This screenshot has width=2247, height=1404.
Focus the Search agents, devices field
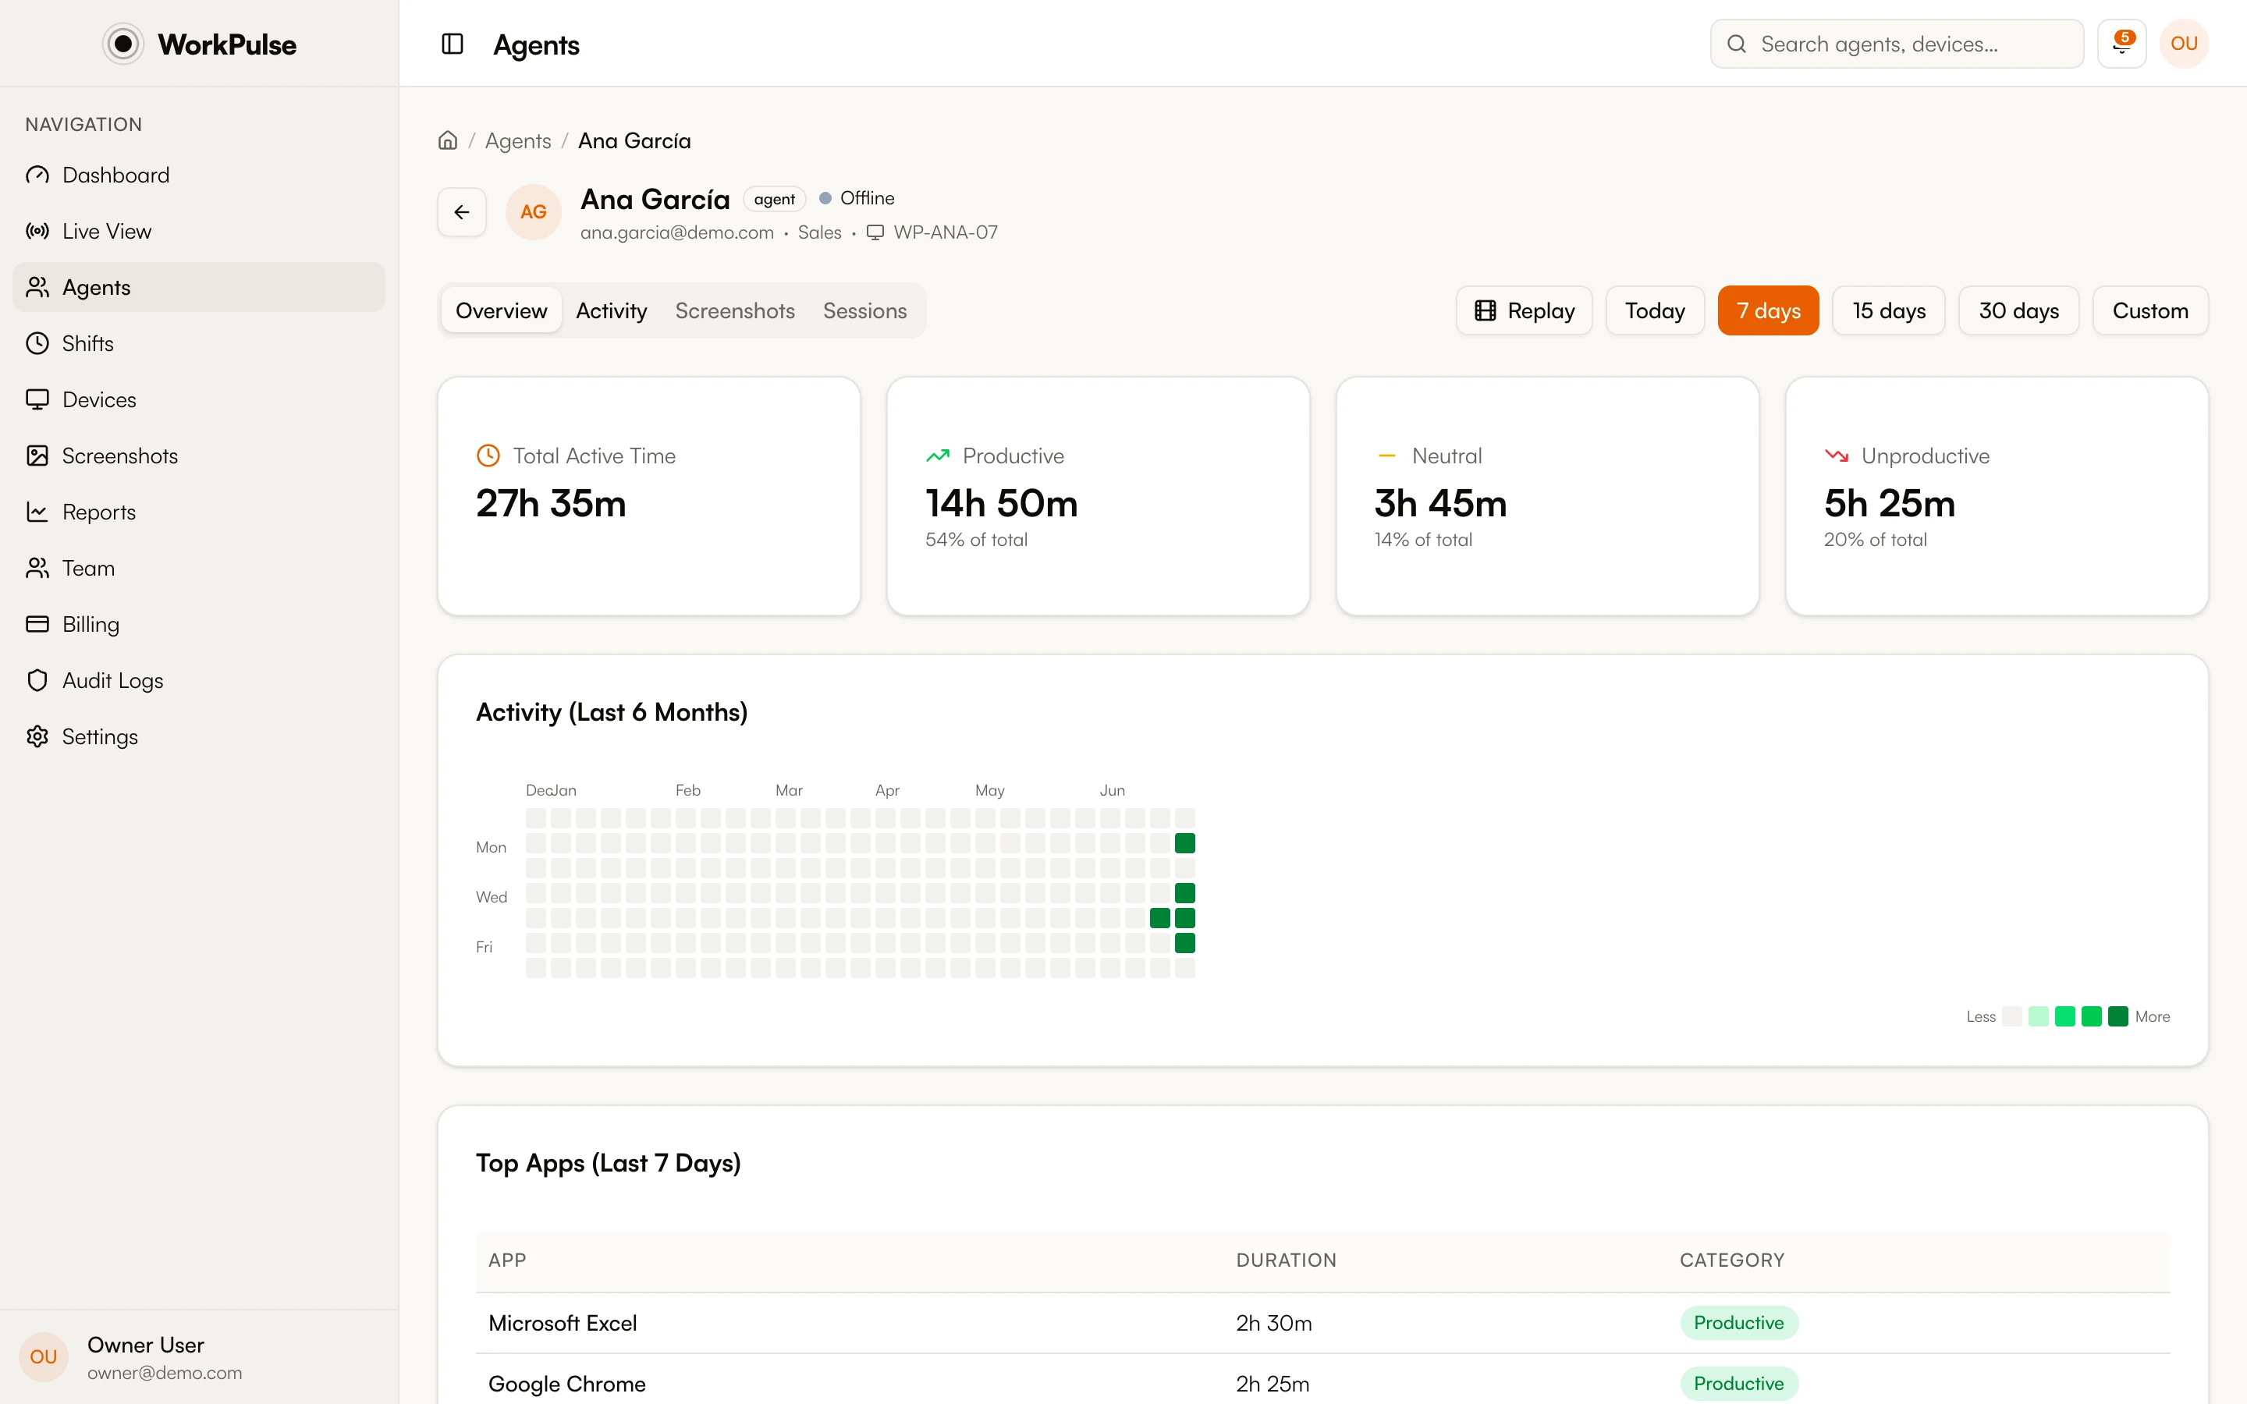1897,44
